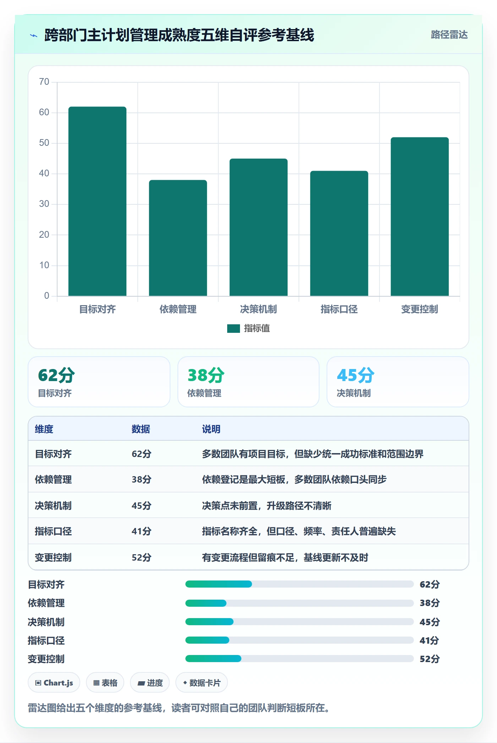
Task: Click the 52分 value beside progress bar
Action: click(x=430, y=659)
